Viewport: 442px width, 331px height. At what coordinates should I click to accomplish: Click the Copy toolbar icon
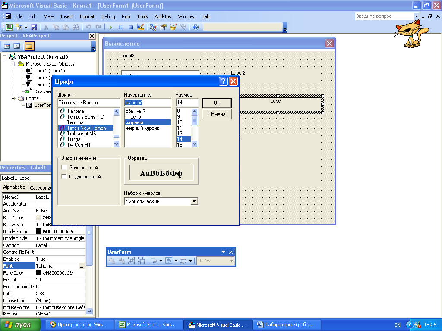[x=56, y=27]
